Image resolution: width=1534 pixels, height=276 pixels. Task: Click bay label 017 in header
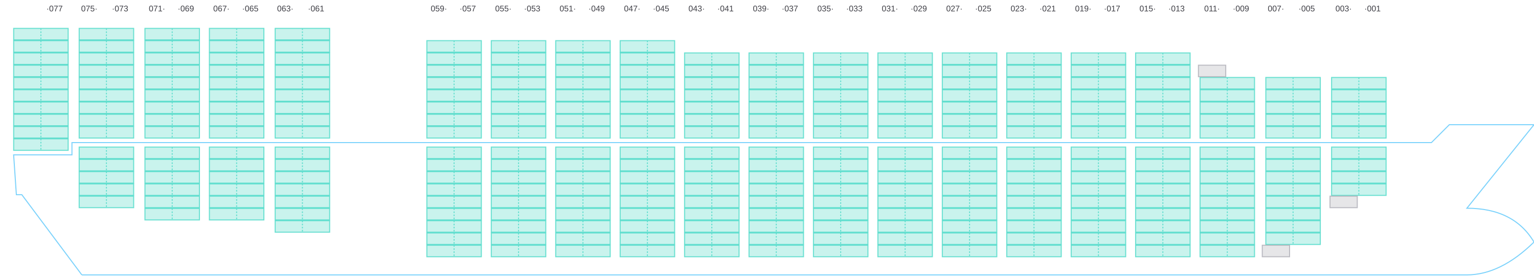(x=1112, y=9)
